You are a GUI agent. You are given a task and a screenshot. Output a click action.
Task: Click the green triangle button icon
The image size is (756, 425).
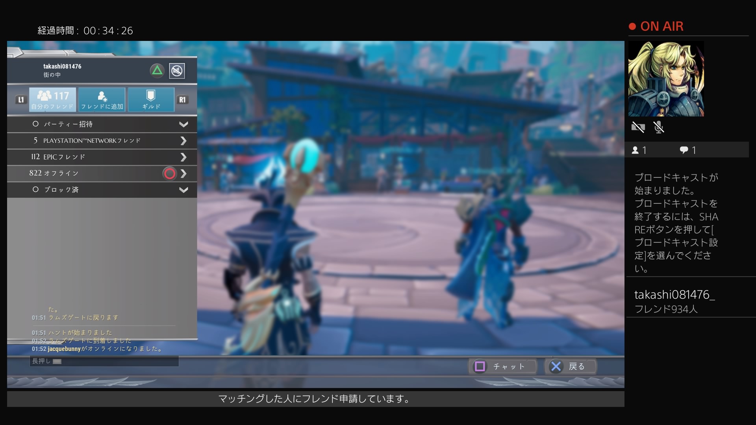point(157,71)
